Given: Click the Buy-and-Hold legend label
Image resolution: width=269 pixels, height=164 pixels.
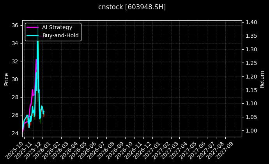Looking at the screenshot, I should pyautogui.click(x=60, y=35).
